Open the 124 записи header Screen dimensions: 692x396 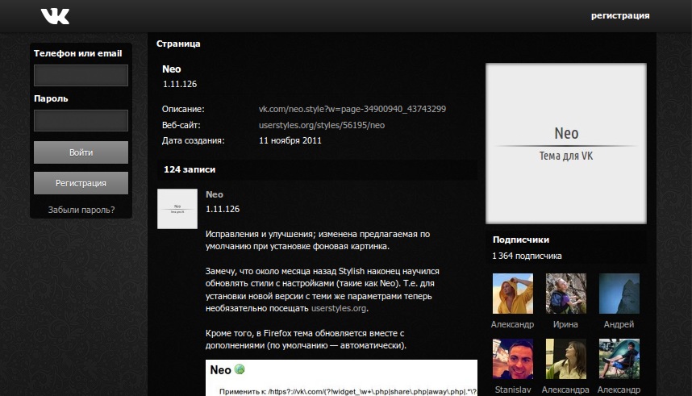(317, 169)
